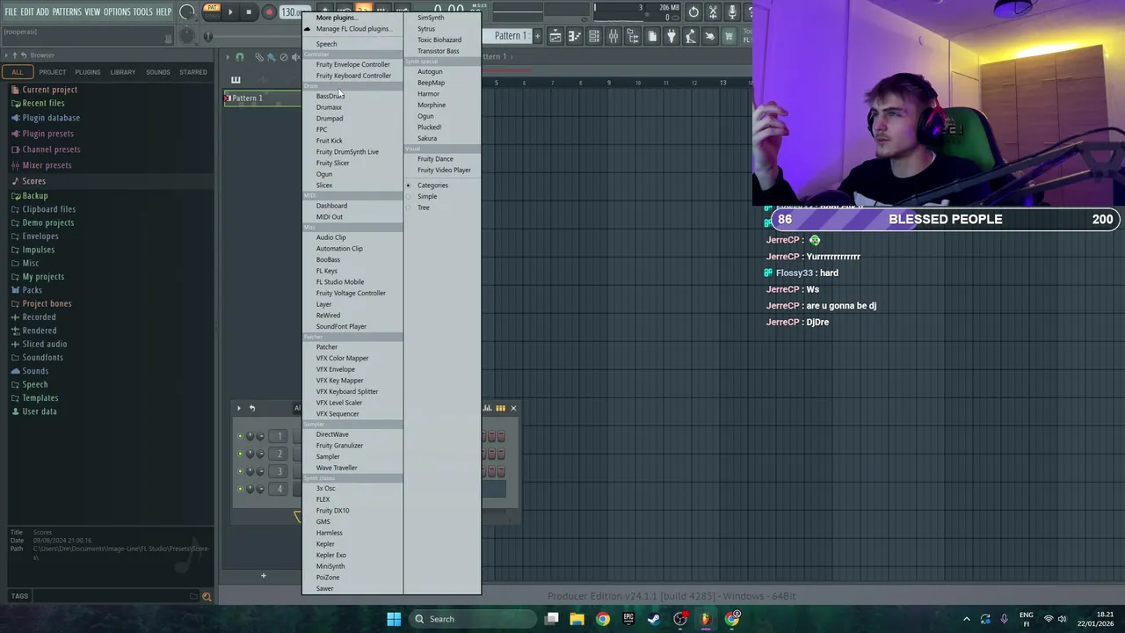
Task: Click the metronome-off scissors icon in top toolbar
Action: tap(713, 12)
